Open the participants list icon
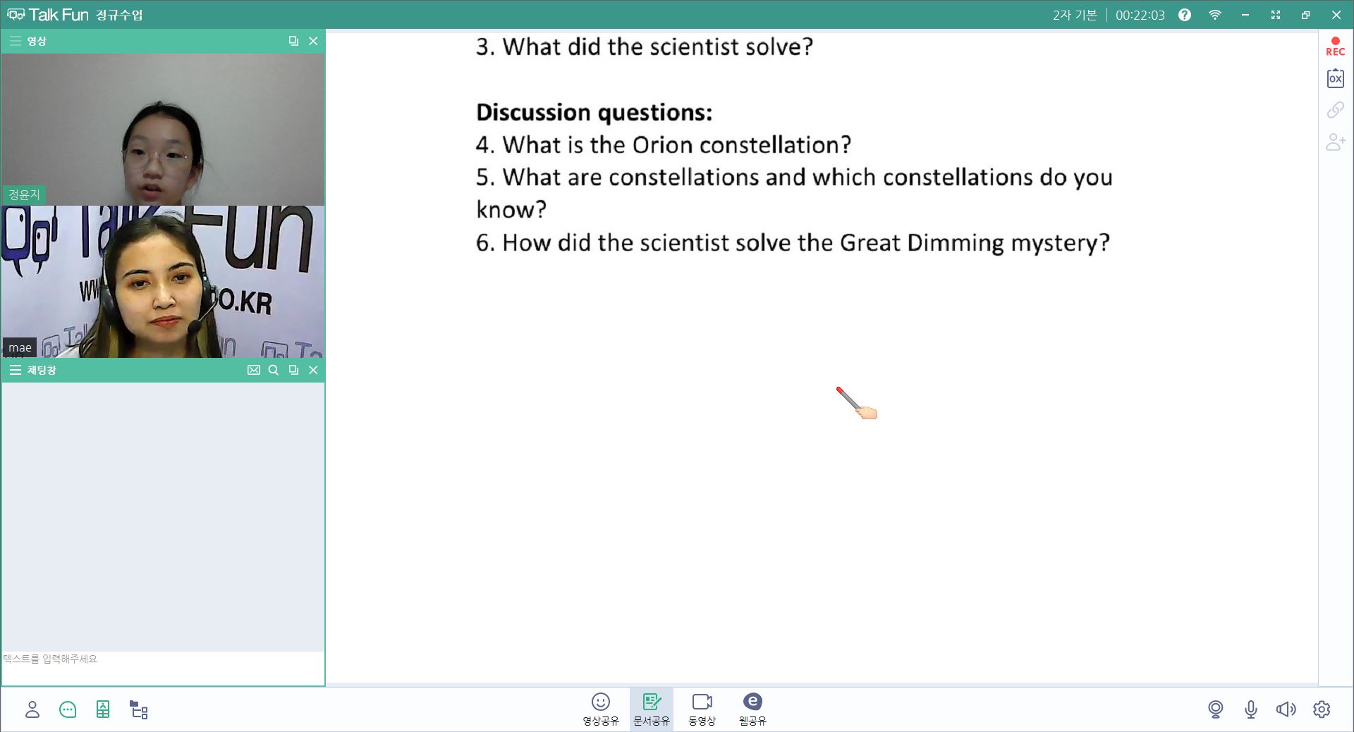 click(32, 709)
